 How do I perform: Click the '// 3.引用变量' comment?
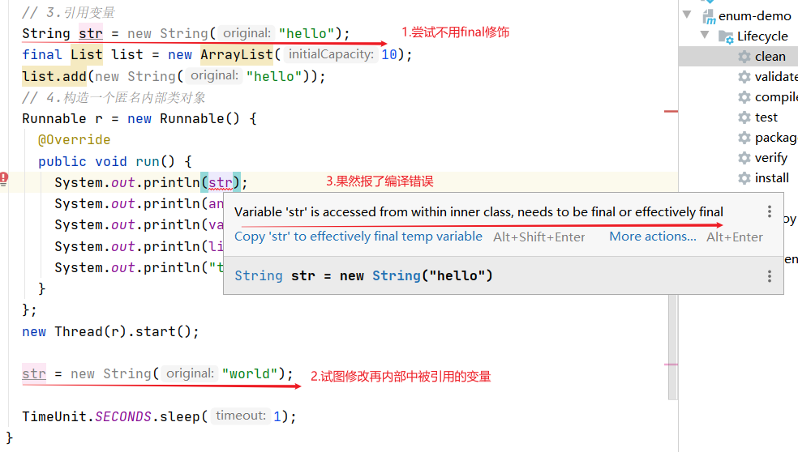(x=69, y=12)
